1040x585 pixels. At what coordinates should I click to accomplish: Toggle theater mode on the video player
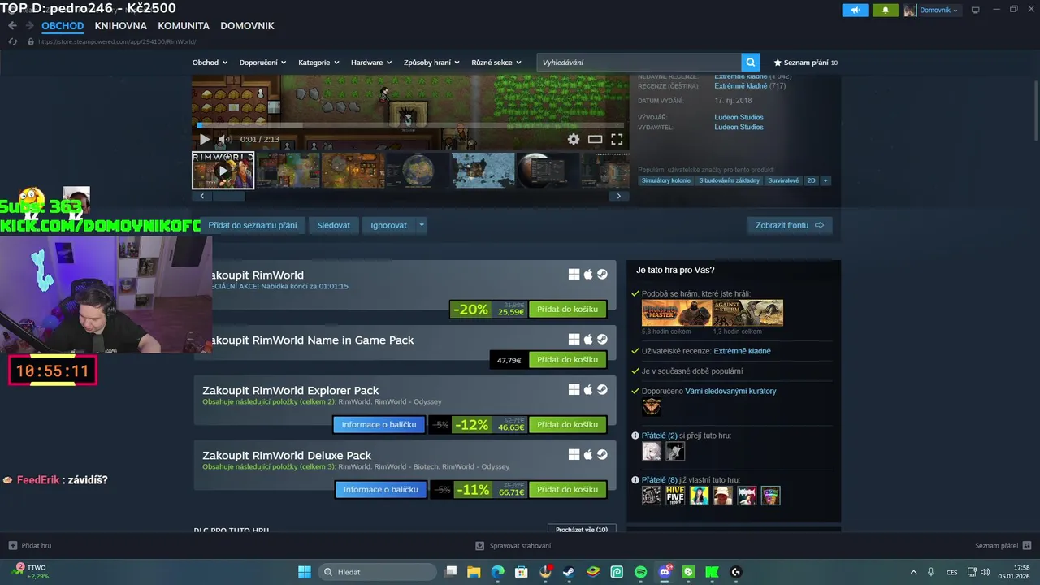[596, 139]
